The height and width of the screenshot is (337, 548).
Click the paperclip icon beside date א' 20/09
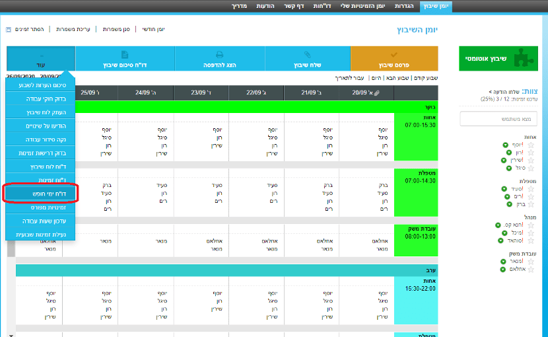tap(376, 93)
